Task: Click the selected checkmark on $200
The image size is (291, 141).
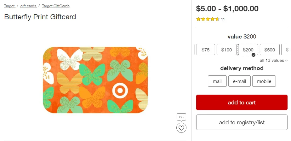Action: click(x=254, y=55)
